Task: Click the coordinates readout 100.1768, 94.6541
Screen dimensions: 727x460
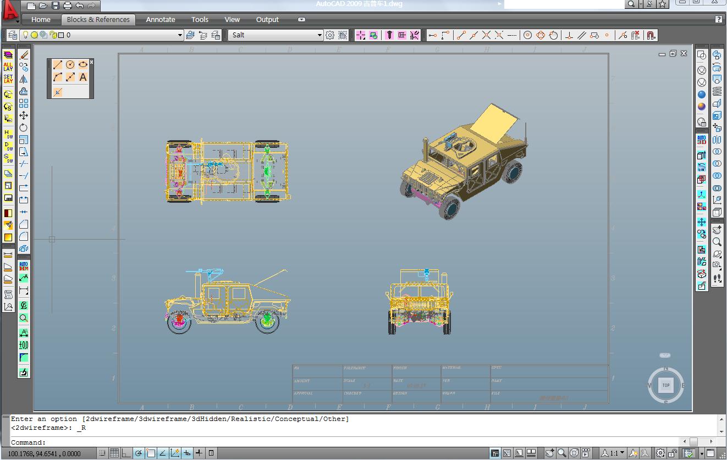Action: coord(45,454)
